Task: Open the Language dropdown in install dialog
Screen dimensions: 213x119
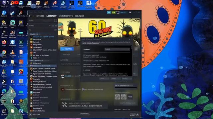Action: coord(117,49)
